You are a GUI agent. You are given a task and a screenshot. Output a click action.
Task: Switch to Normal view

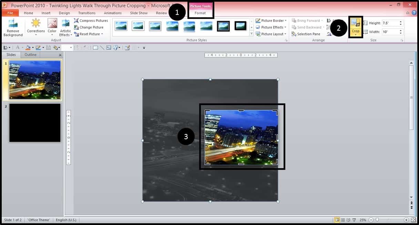pos(337,220)
